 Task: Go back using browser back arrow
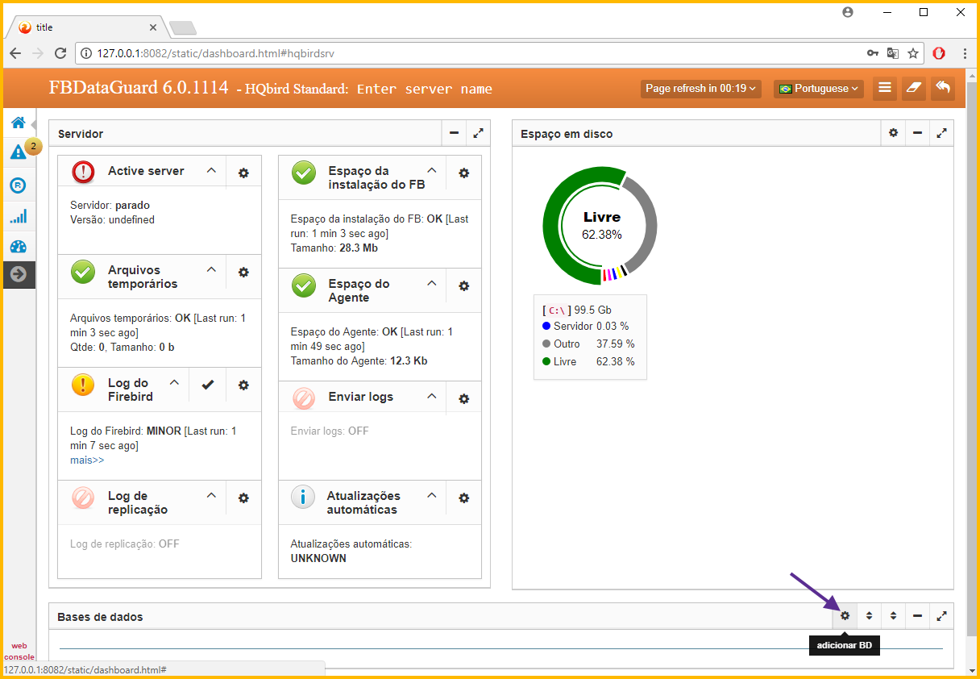click(x=15, y=53)
